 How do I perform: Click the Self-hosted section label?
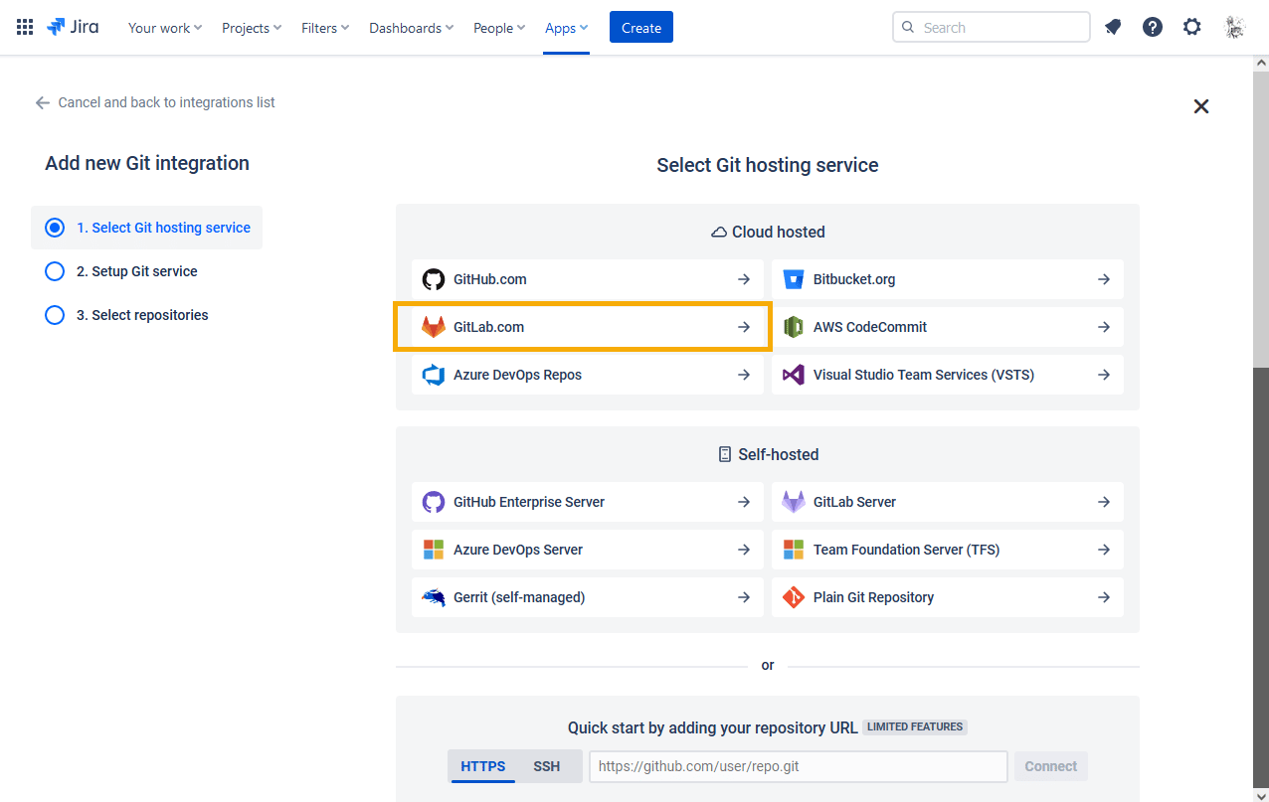[768, 454]
